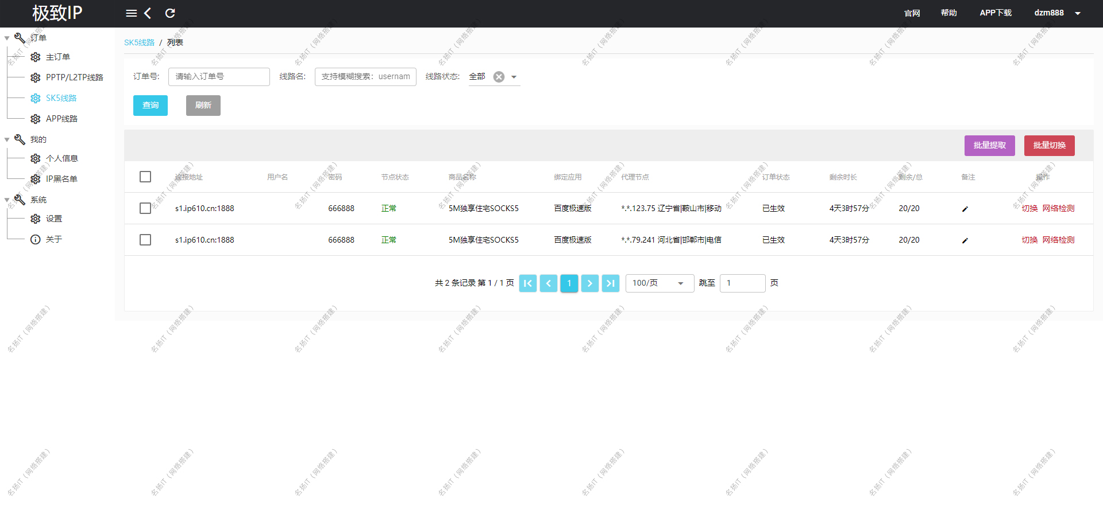Image resolution: width=1103 pixels, height=530 pixels.
Task: Click the hamburger menu icon in header
Action: click(x=131, y=13)
